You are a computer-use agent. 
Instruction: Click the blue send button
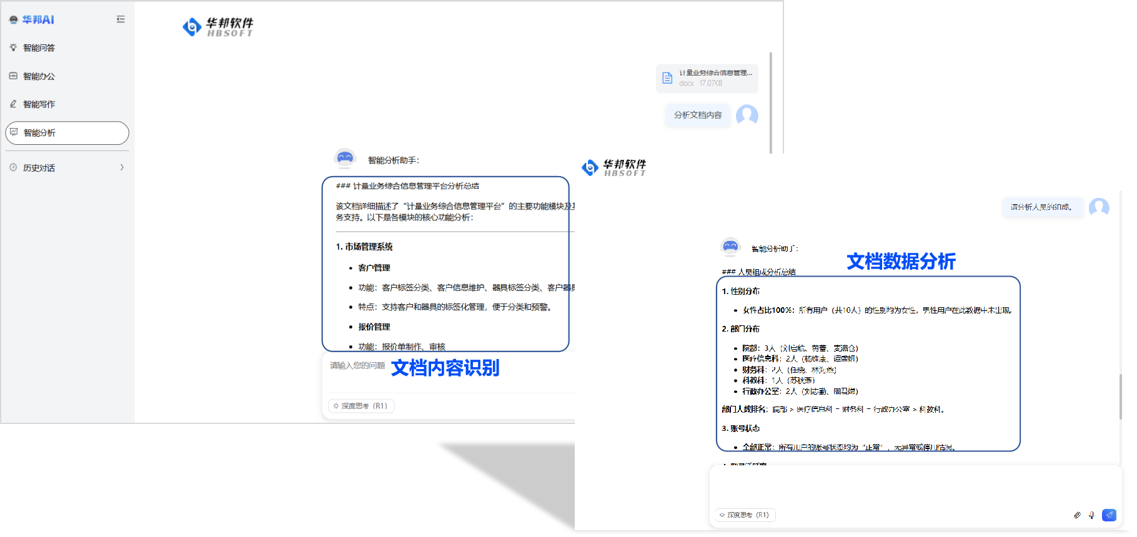click(1109, 515)
